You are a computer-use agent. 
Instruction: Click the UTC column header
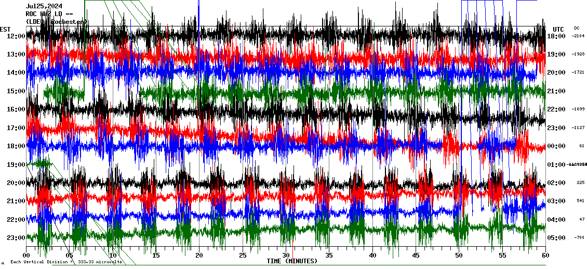(558, 29)
